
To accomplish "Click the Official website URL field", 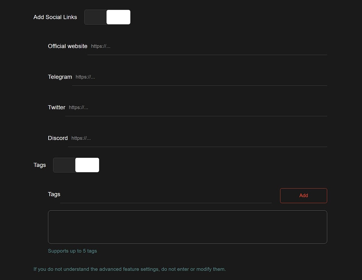I will 207,46.
